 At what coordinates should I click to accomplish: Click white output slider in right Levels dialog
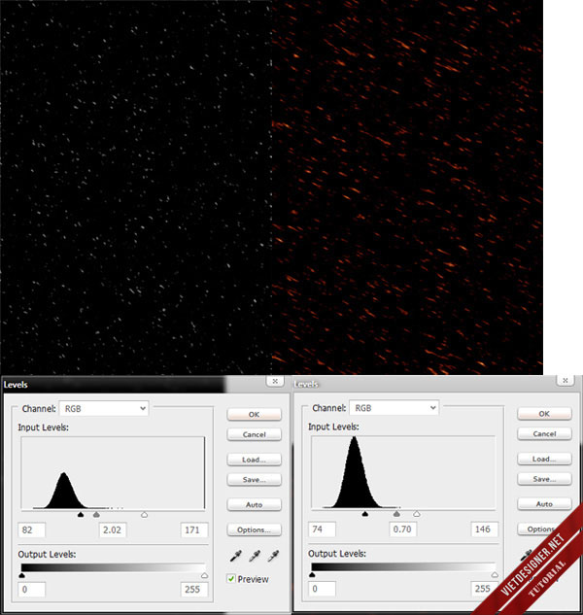495,574
